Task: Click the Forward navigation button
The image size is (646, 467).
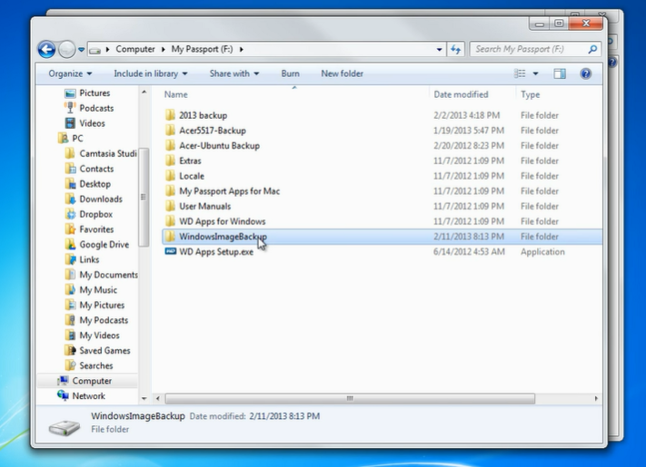Action: coord(66,49)
